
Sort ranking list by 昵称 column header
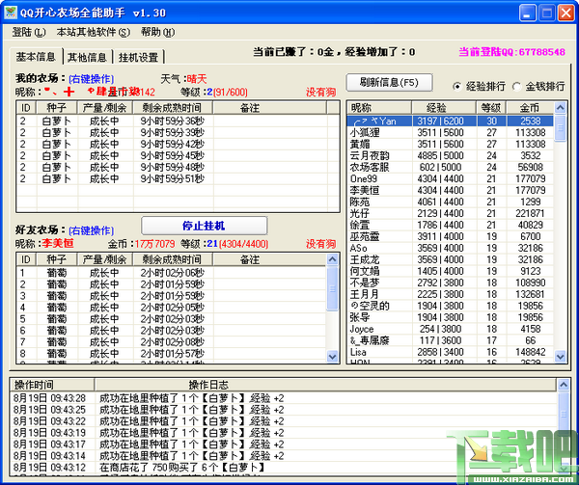coord(379,108)
